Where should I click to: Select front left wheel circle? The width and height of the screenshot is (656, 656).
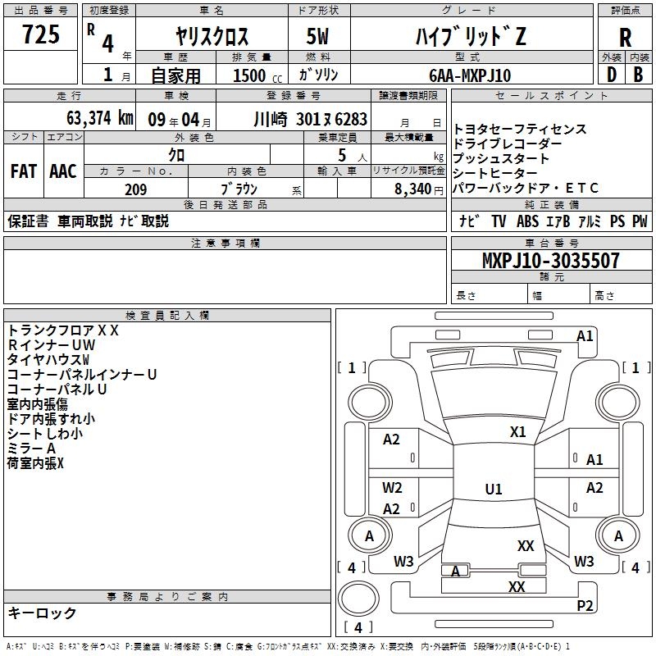point(370,403)
